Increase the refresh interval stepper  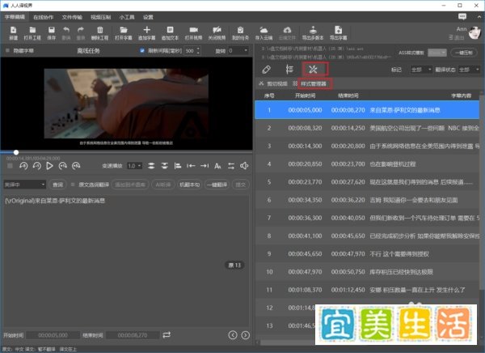click(198, 49)
